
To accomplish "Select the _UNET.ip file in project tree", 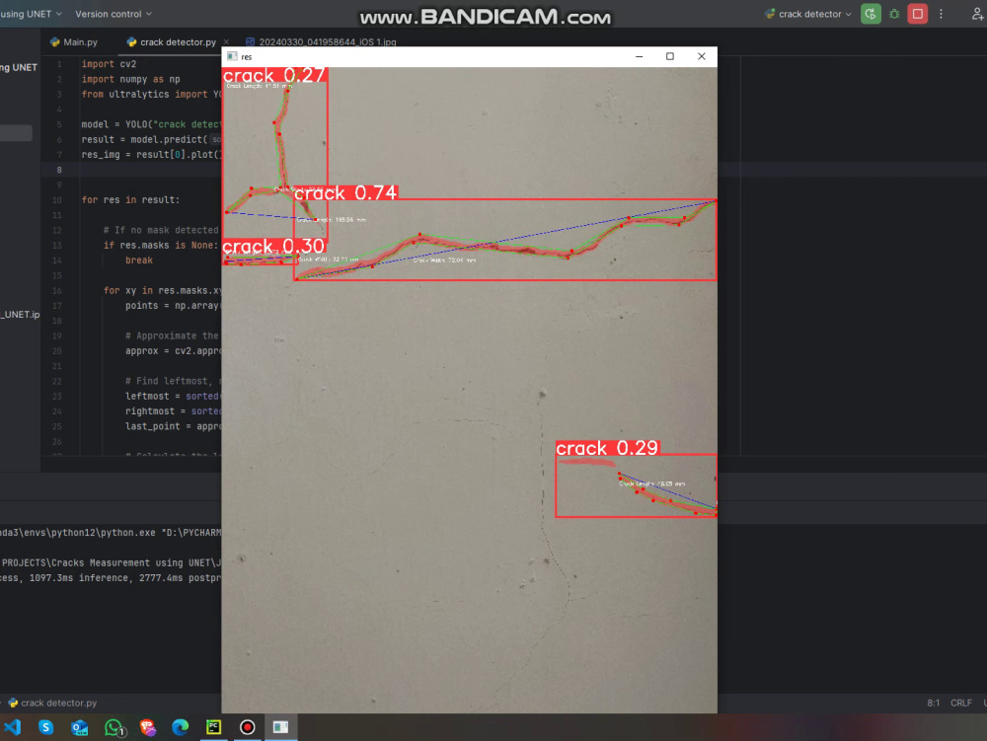I will 20,314.
